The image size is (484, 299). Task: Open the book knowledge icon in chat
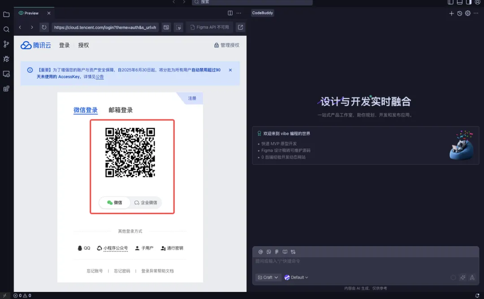coord(285,252)
